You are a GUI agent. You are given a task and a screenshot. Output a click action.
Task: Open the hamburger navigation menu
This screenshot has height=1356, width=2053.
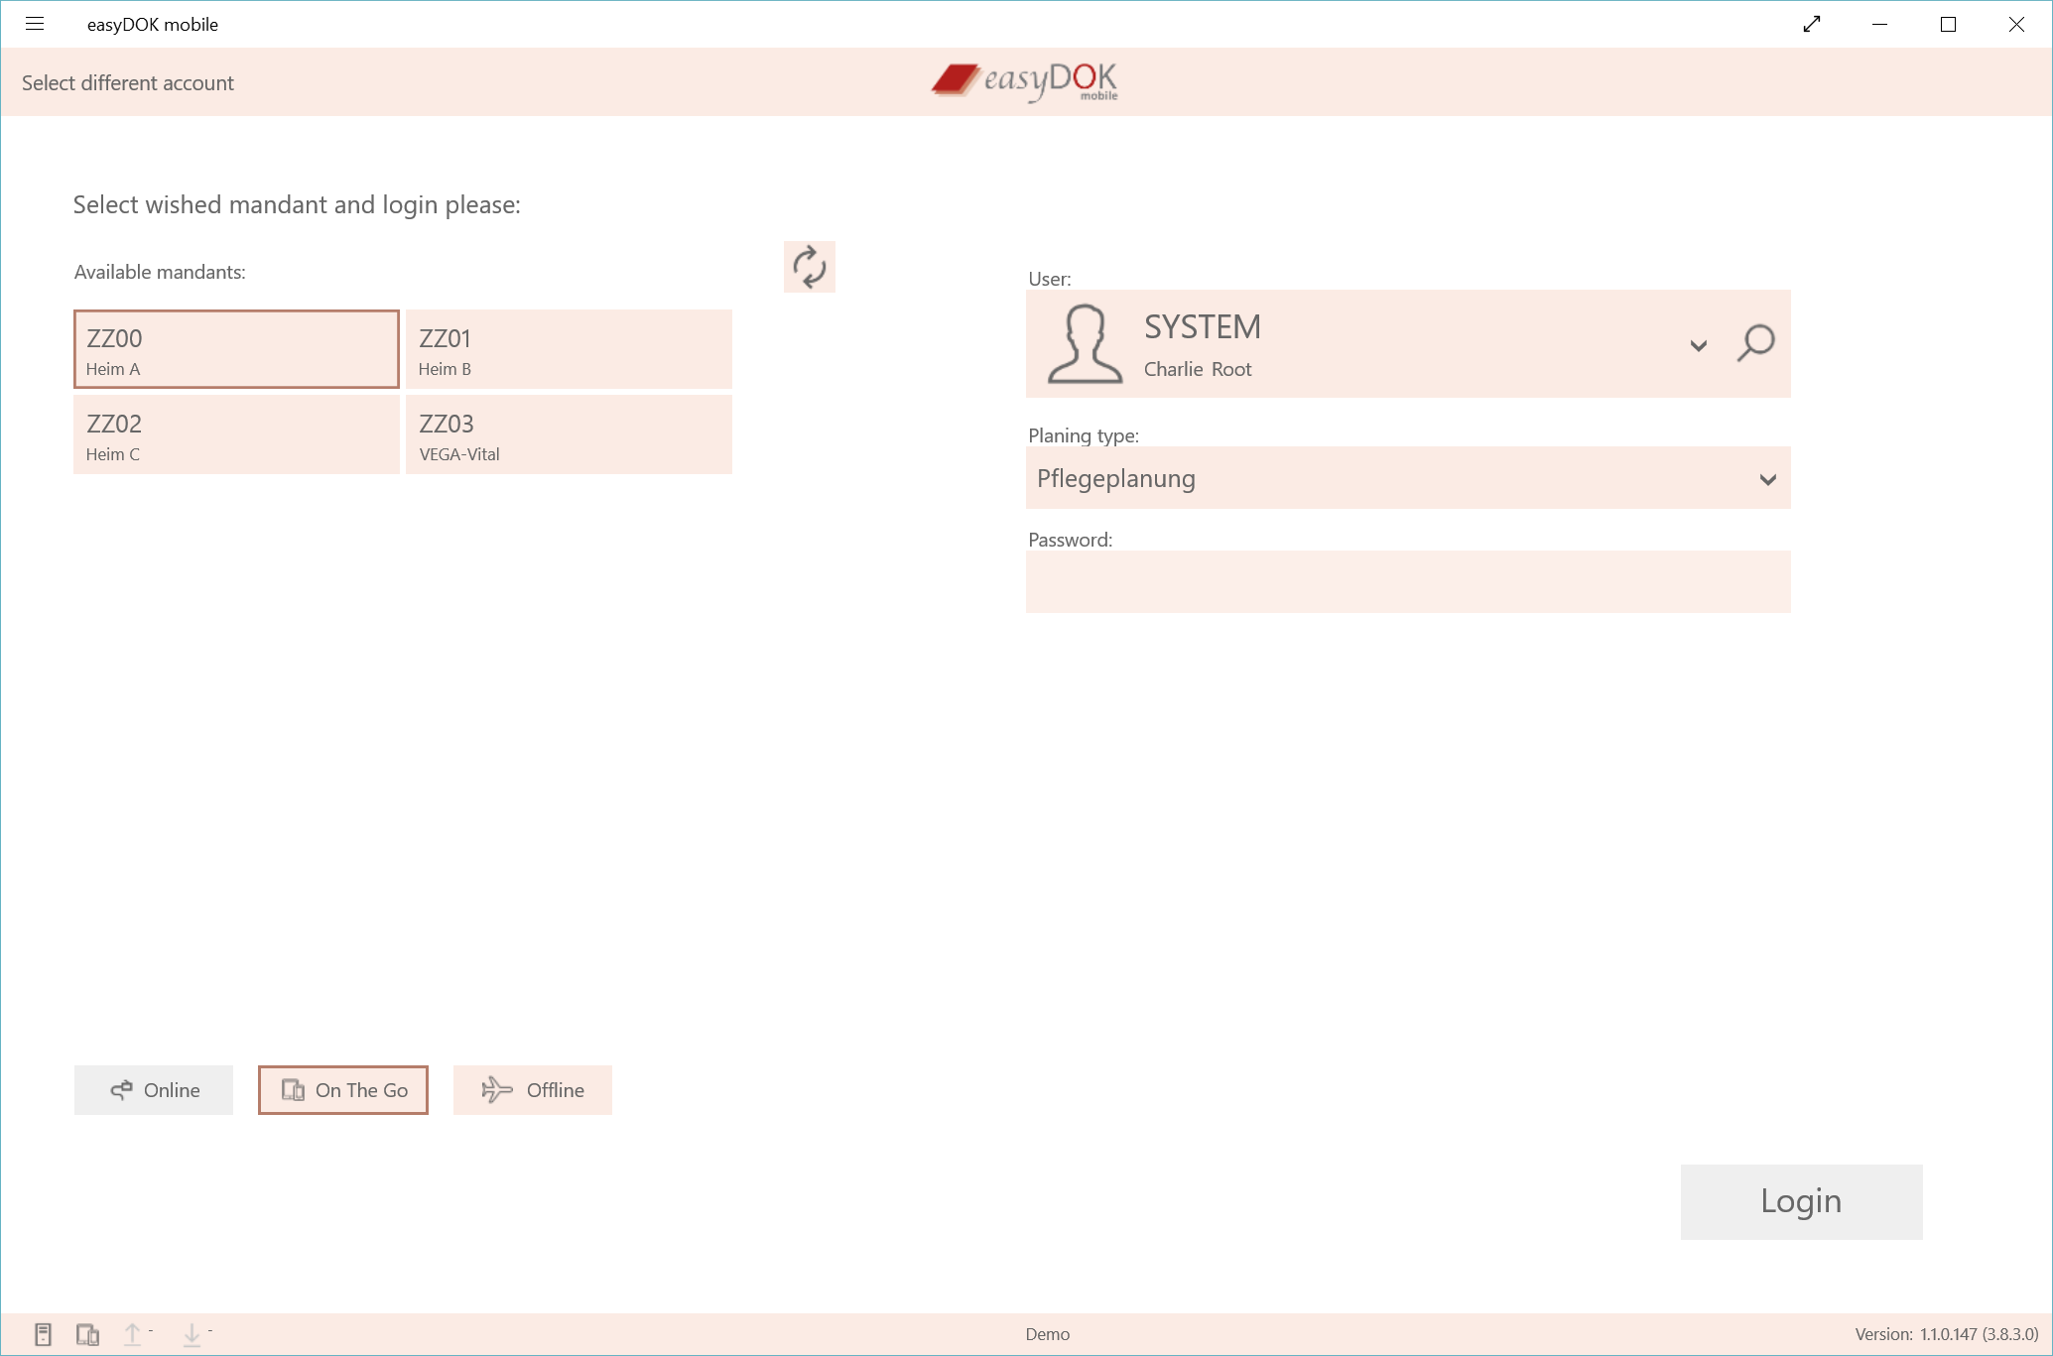[x=35, y=24]
